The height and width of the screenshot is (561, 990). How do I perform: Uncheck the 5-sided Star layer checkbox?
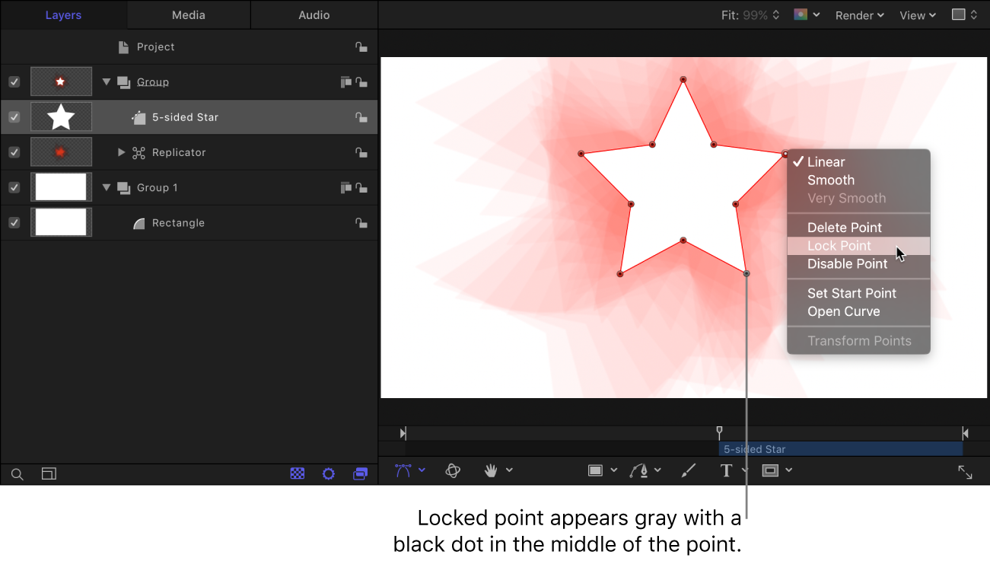[x=14, y=117]
